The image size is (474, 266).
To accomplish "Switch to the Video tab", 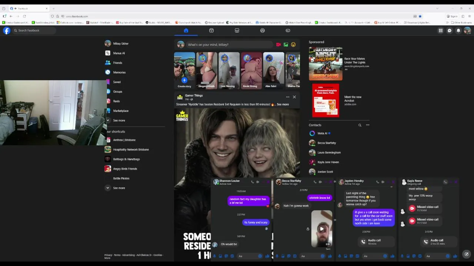I will [211, 31].
